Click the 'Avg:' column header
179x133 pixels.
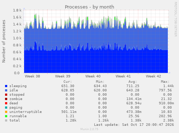[133, 82]
